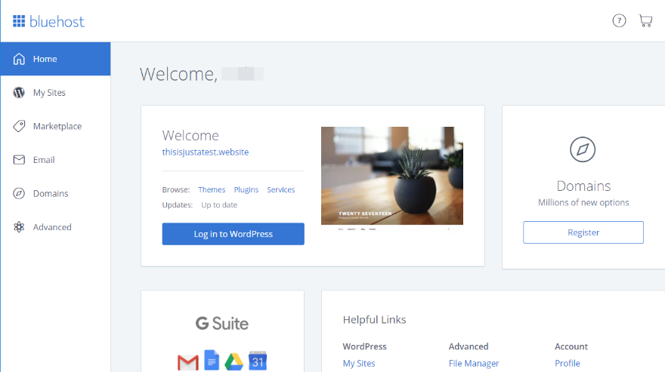Click the 'Up to date' updates status

219,204
